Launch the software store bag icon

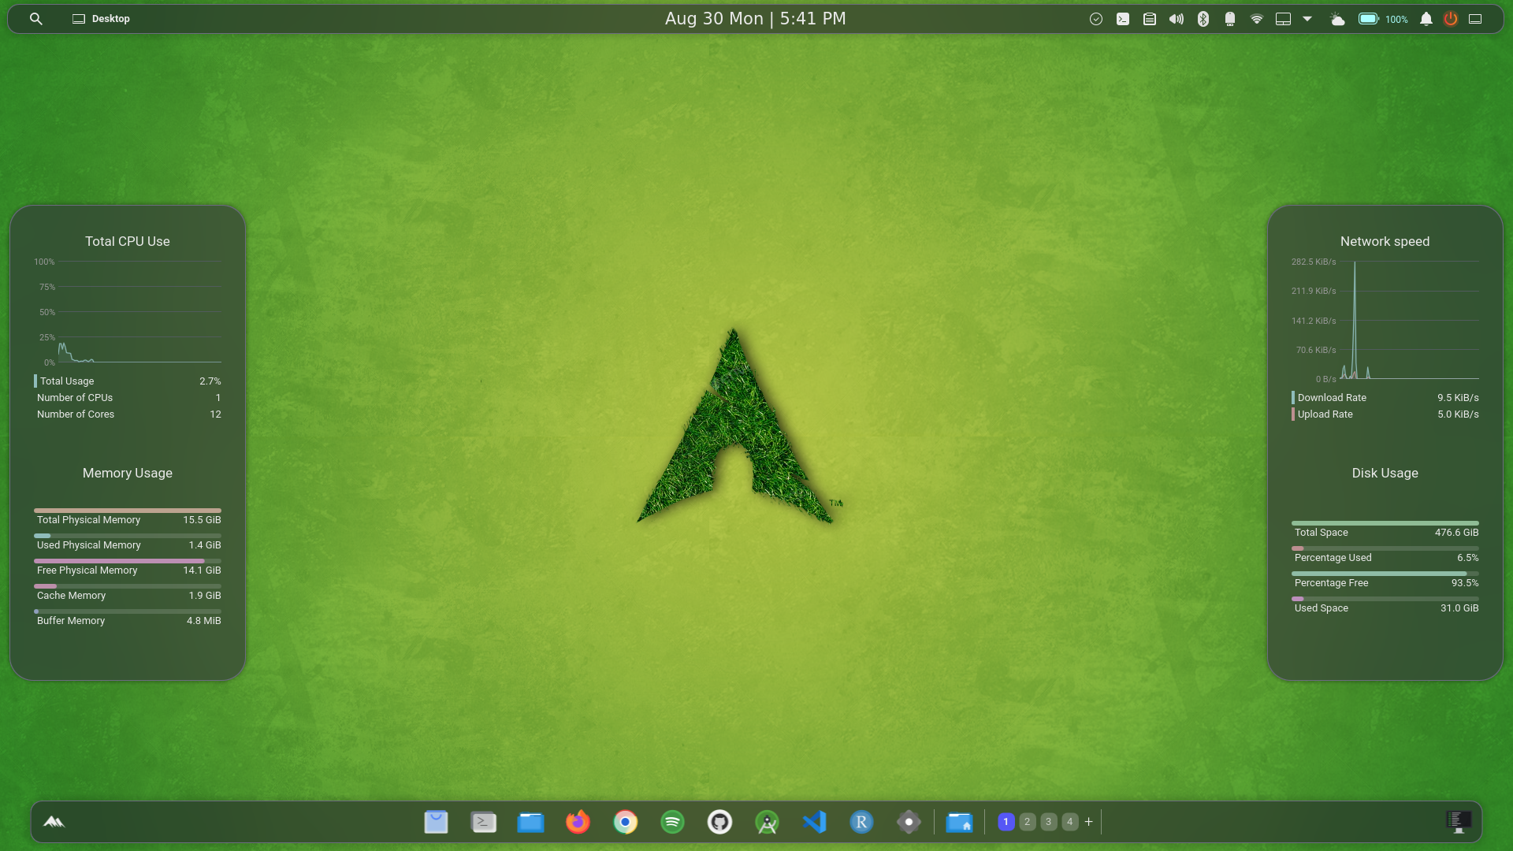436,822
